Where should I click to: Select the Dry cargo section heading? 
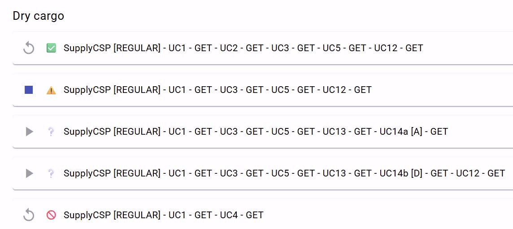click(x=38, y=16)
